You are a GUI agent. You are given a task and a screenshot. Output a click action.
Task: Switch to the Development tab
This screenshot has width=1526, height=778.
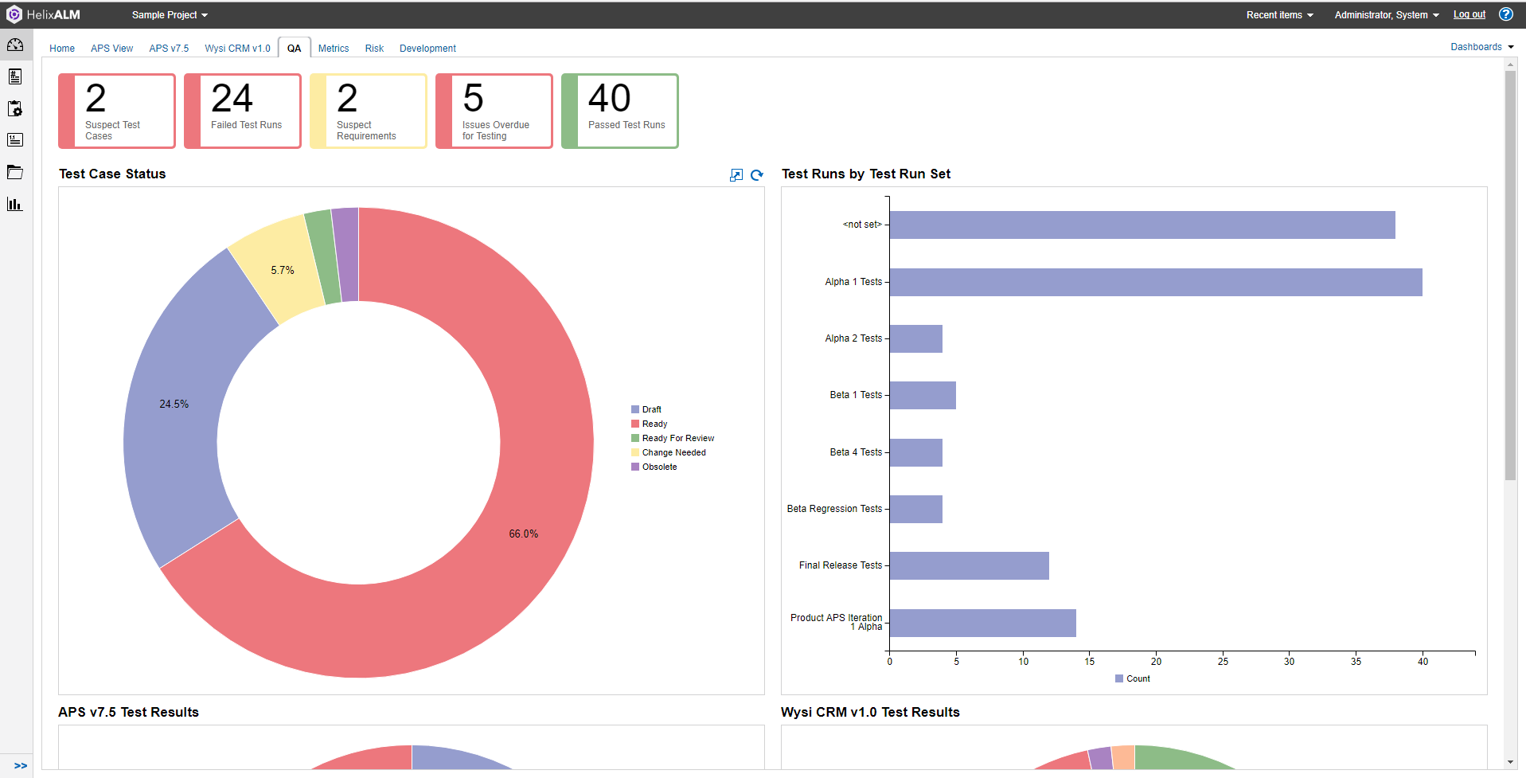[x=427, y=49]
